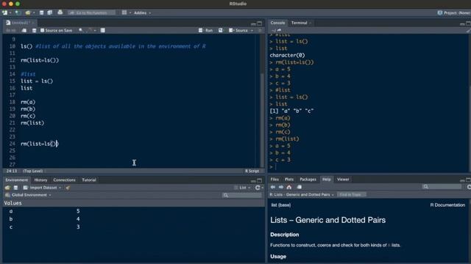Click code line 21 rm(list)

coord(32,122)
